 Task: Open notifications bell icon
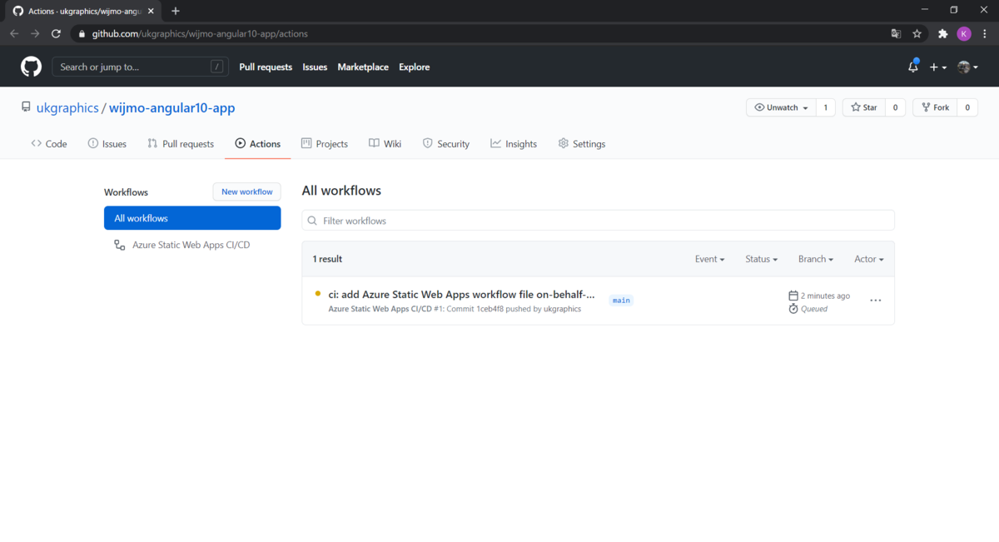(x=913, y=67)
